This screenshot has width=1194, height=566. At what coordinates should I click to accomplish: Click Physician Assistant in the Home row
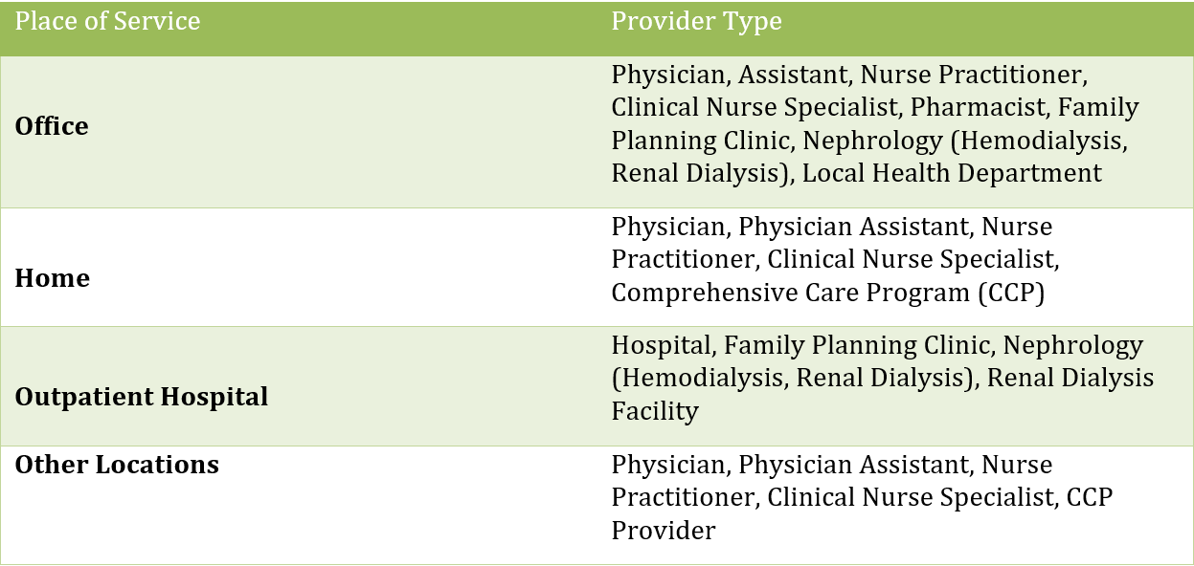[853, 228]
